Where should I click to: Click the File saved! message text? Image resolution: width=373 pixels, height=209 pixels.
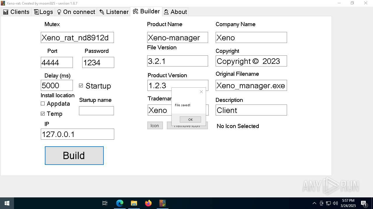(x=182, y=105)
